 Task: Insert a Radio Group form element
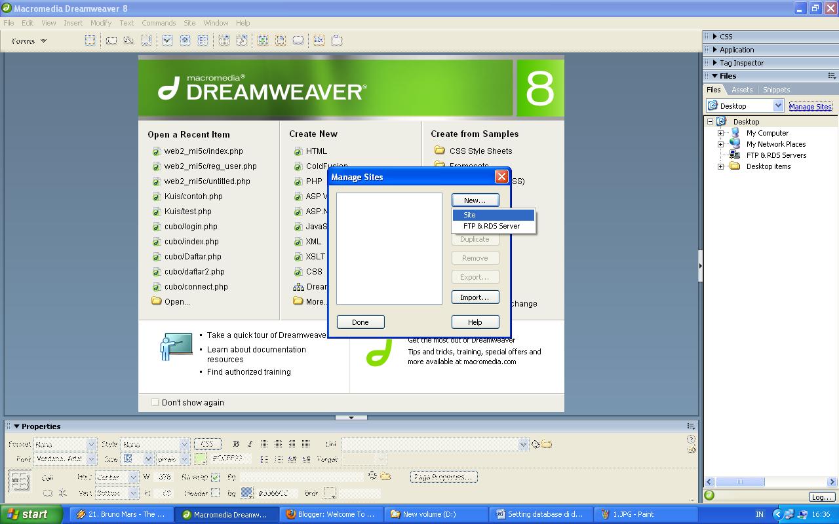pyautogui.click(x=203, y=41)
